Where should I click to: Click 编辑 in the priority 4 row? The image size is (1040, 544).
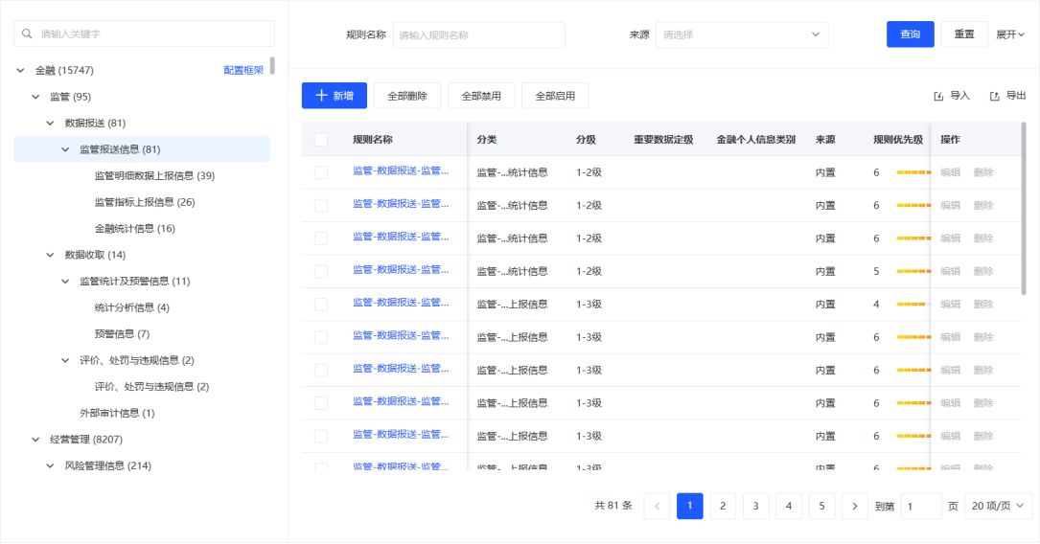click(951, 305)
